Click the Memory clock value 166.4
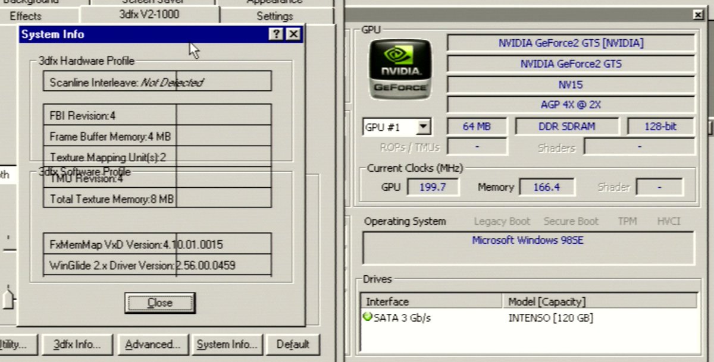This screenshot has width=714, height=362. (546, 187)
